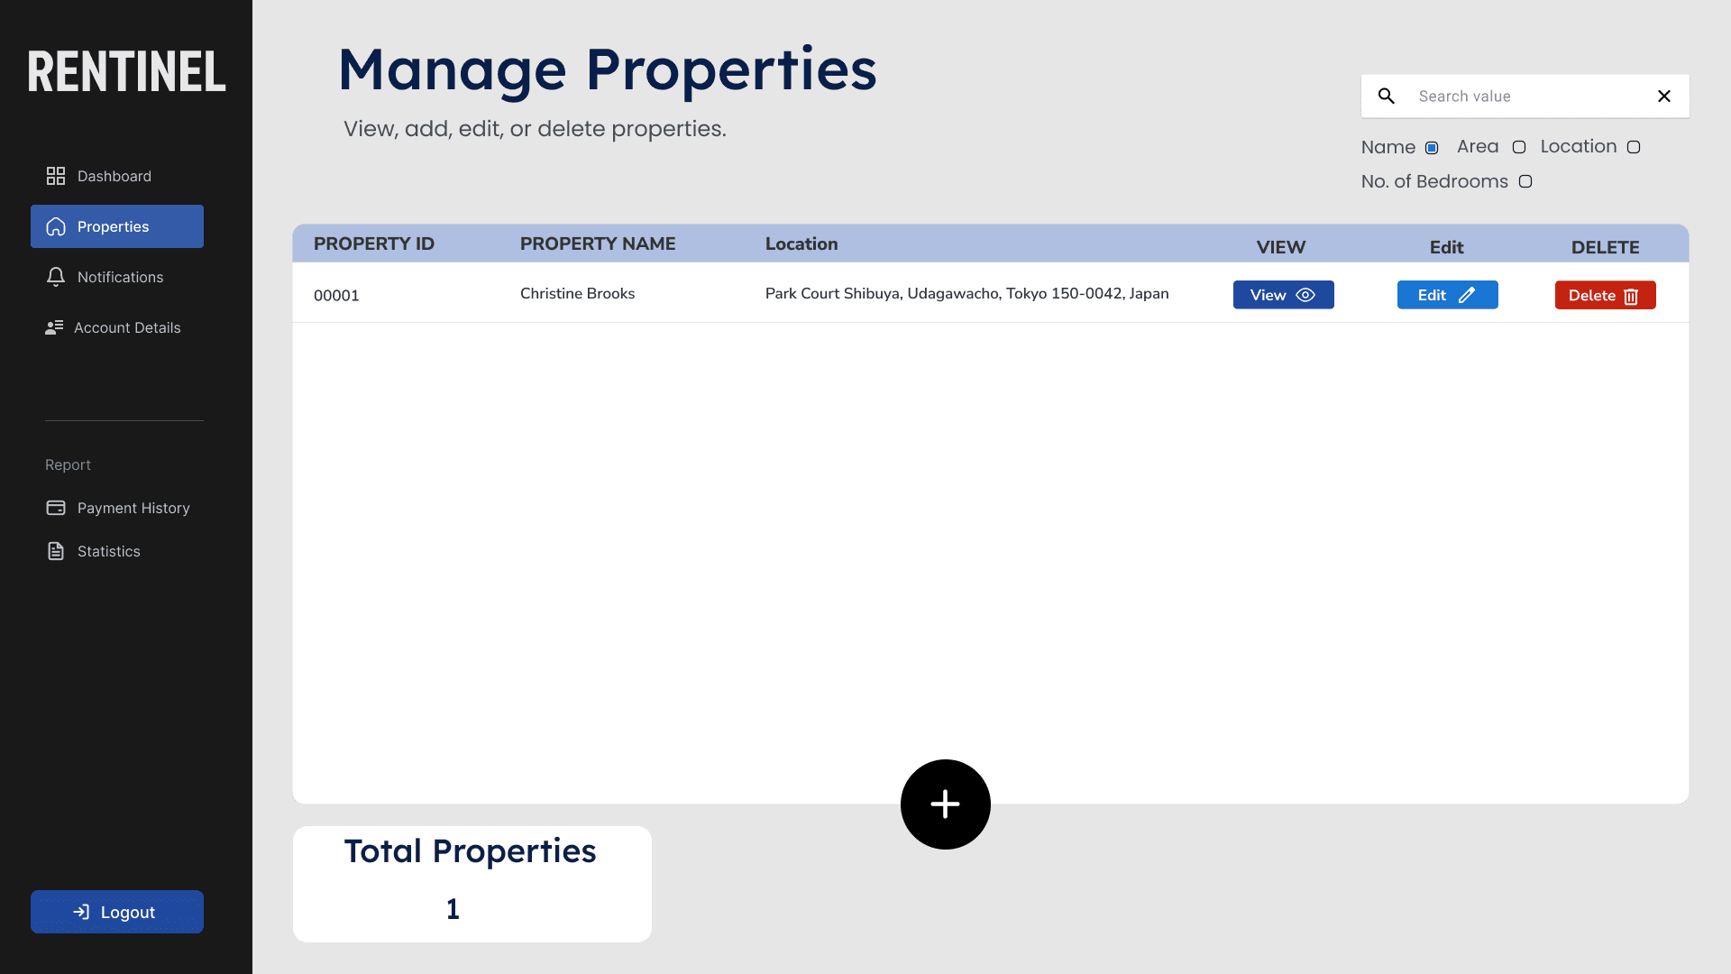Uncheck the Name search filter
This screenshot has width=1731, height=974.
1432,148
